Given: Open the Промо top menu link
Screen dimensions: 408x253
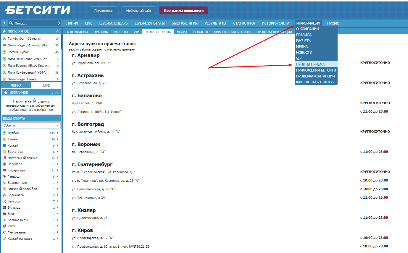Looking at the screenshot, I should coord(333,23).
